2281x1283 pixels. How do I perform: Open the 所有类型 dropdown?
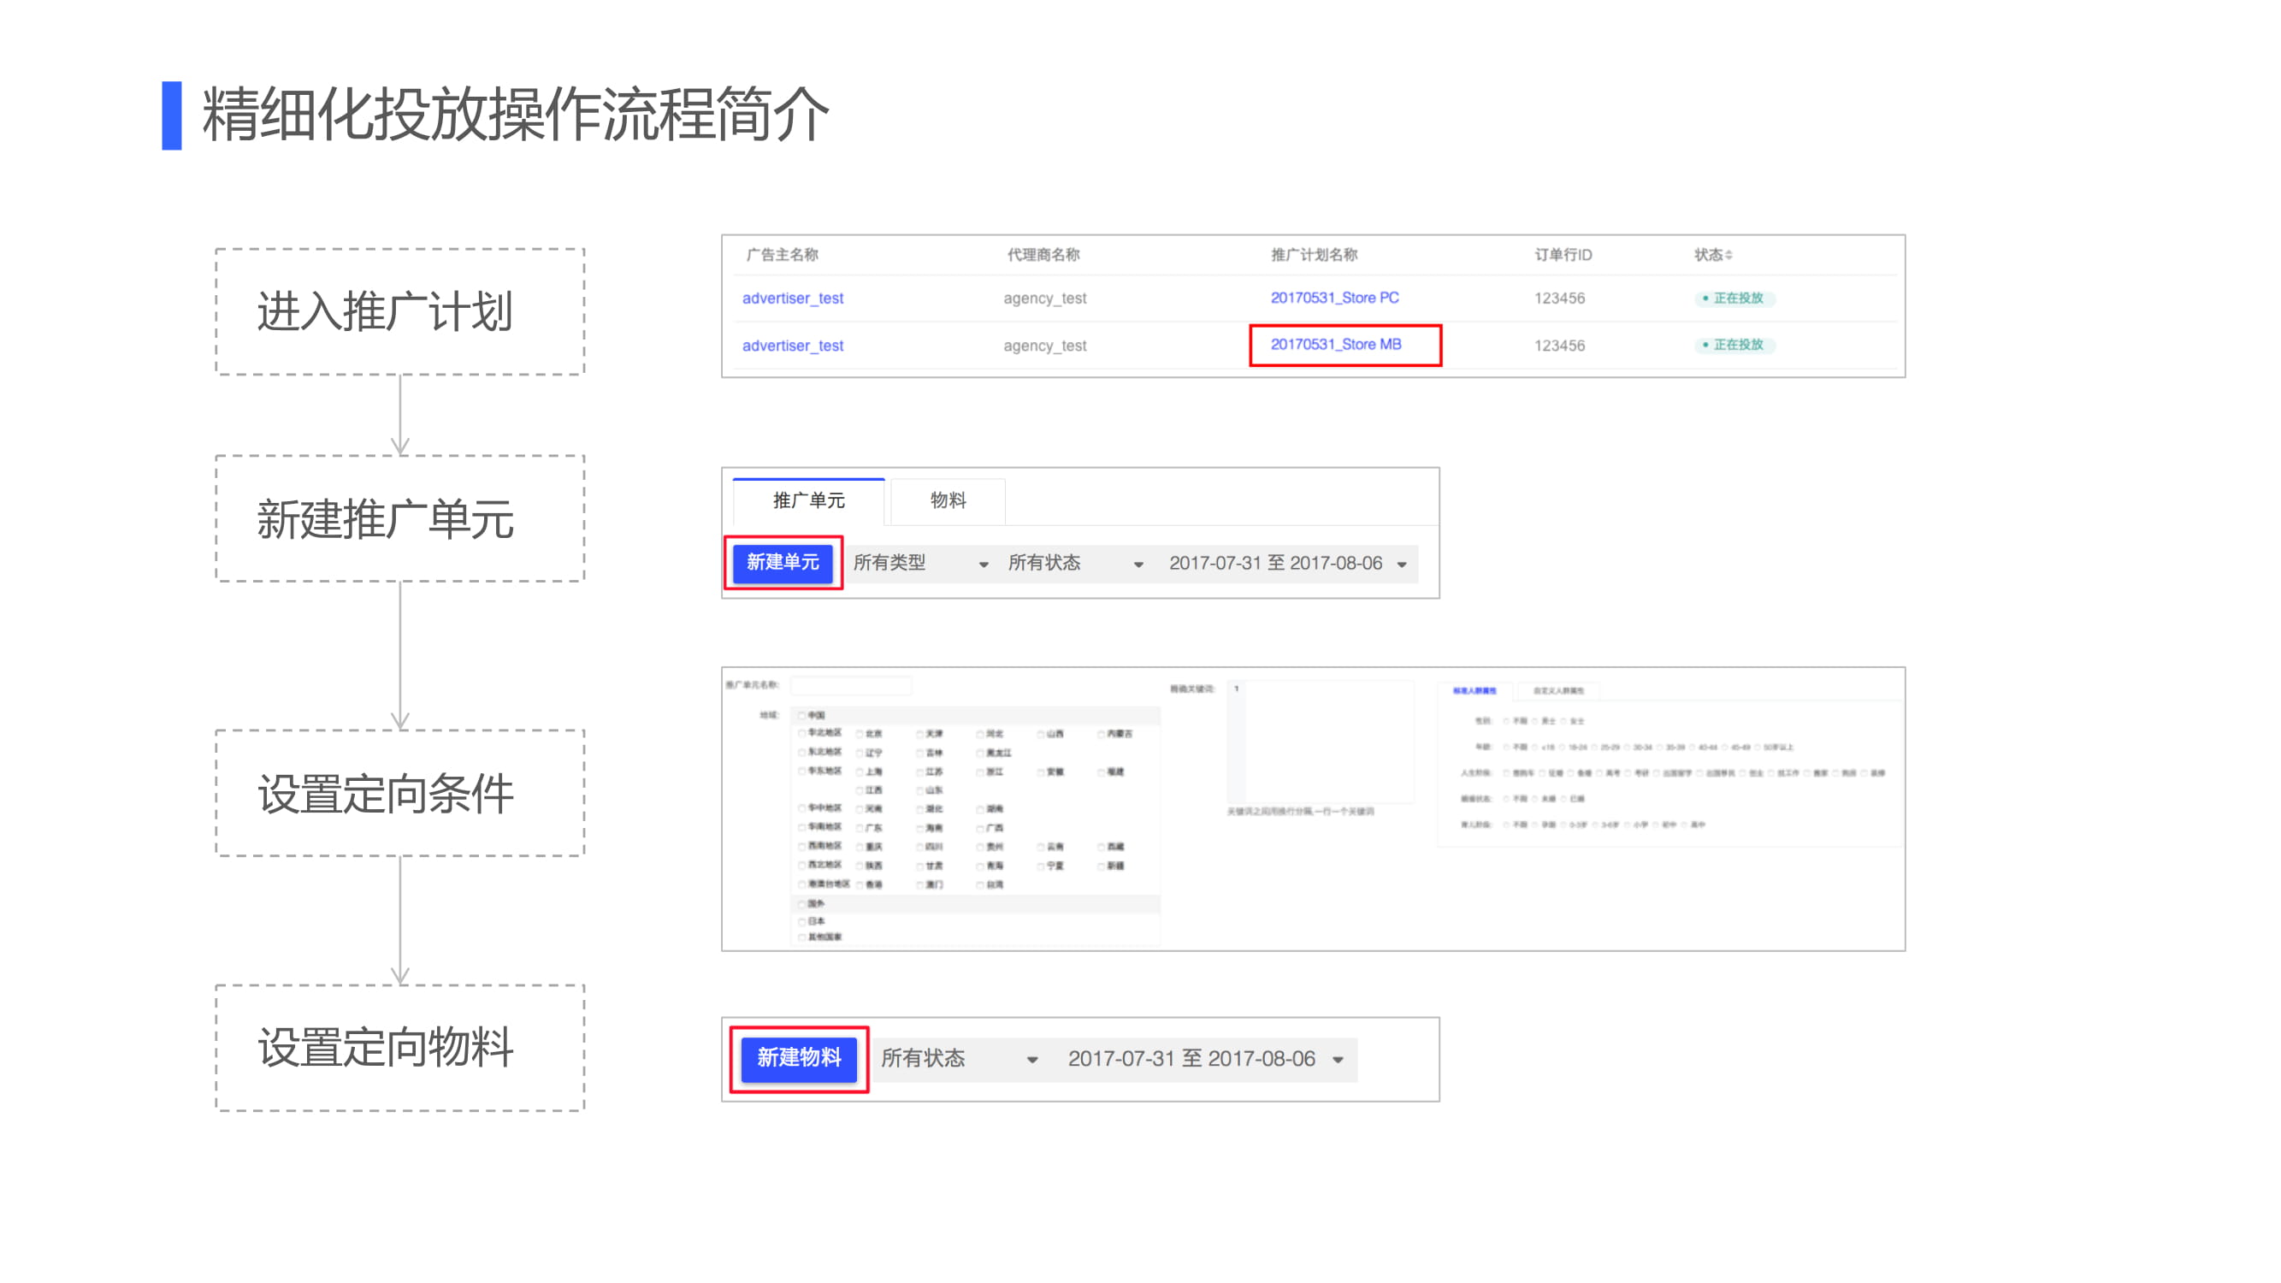[920, 563]
